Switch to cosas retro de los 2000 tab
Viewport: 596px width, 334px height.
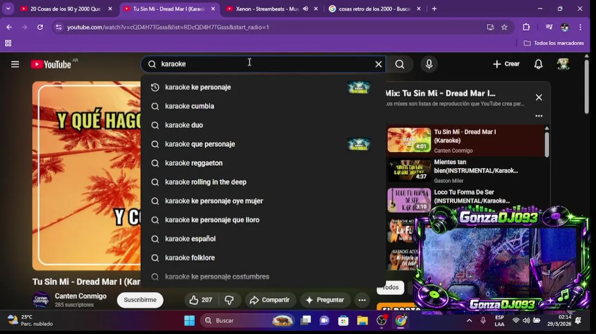[375, 9]
